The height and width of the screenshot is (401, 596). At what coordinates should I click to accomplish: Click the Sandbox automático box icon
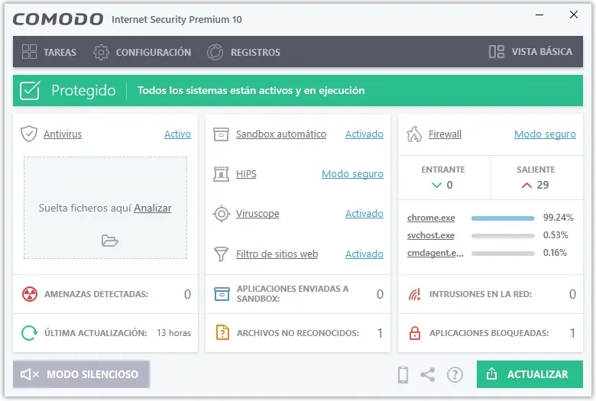pyautogui.click(x=222, y=134)
